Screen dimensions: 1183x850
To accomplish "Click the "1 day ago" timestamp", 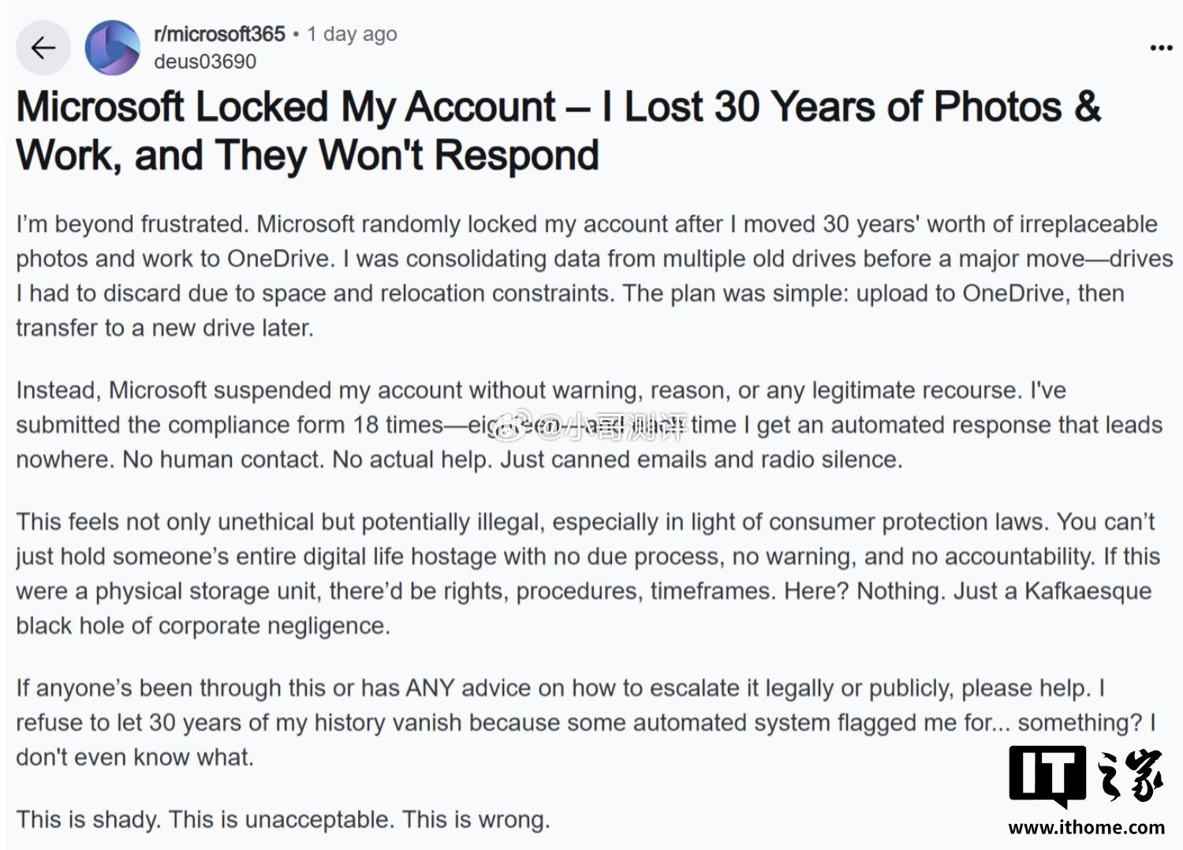I will 352,34.
